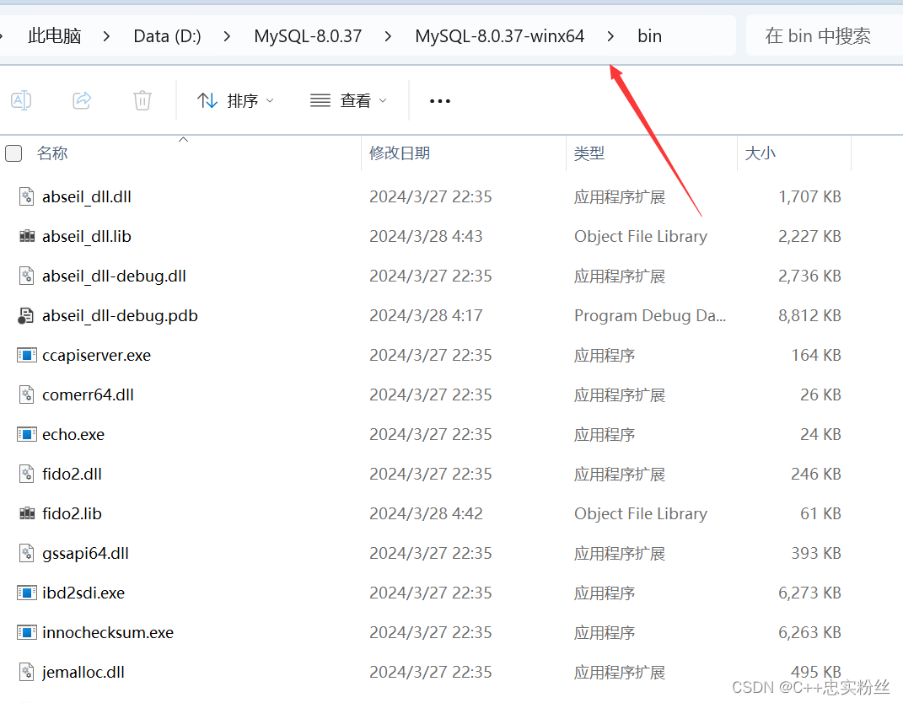This screenshot has height=703, width=903.
Task: Select the innochecksum.exe file icon
Action: coord(26,633)
